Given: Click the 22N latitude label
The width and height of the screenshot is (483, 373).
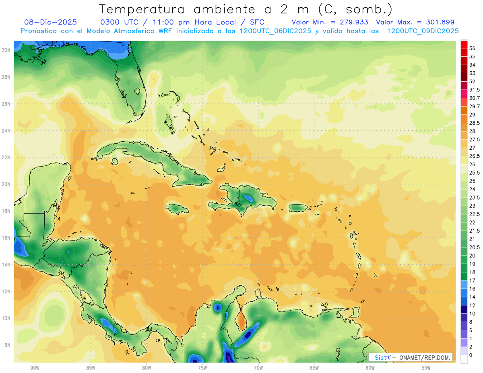Looking at the screenshot, I should pyautogui.click(x=6, y=157).
